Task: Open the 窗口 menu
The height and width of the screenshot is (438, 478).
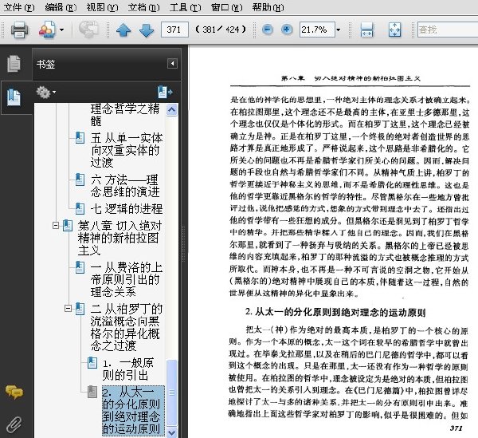Action: (226, 7)
